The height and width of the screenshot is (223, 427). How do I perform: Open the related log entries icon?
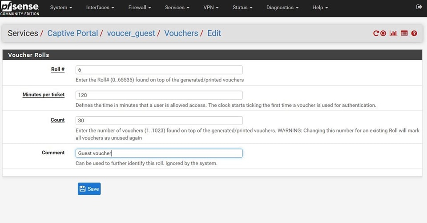point(404,34)
